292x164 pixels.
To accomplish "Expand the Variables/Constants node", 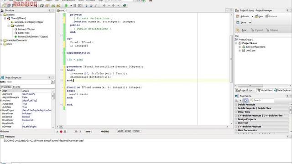I will pyautogui.click(x=1, y=40).
